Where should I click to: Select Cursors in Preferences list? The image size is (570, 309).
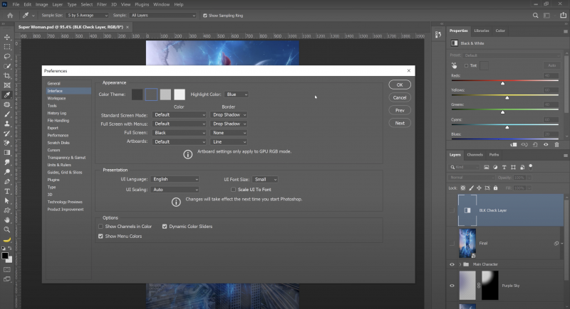(54, 150)
